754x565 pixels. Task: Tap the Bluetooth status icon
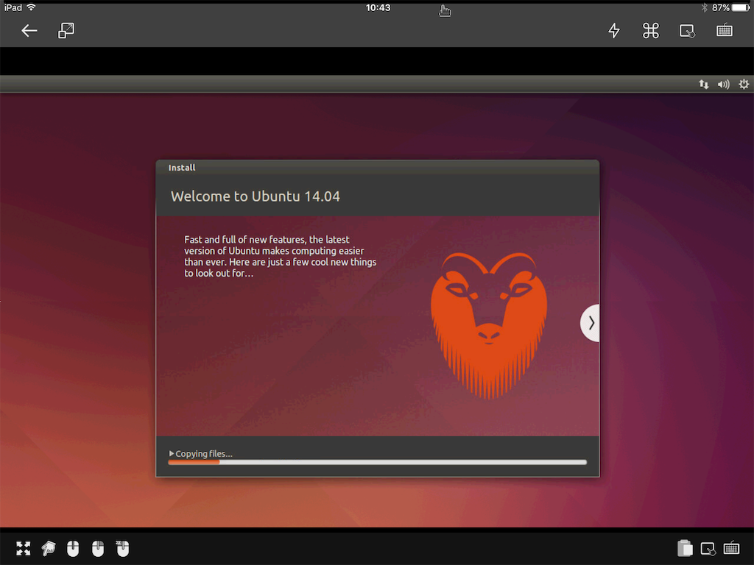pyautogui.click(x=705, y=7)
